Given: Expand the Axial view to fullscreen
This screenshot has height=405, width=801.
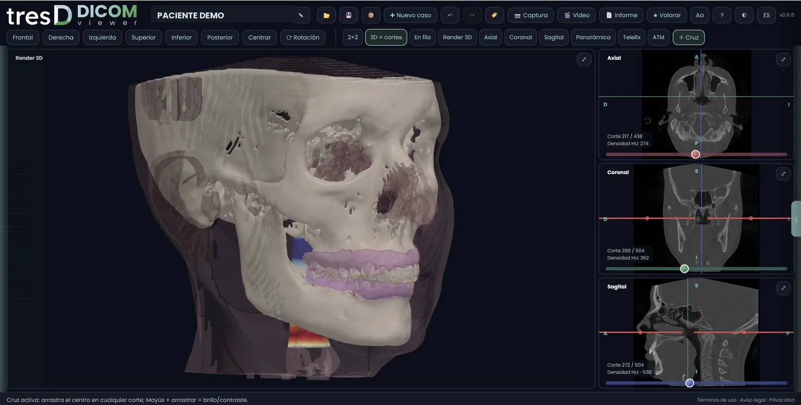Looking at the screenshot, I should (x=783, y=60).
